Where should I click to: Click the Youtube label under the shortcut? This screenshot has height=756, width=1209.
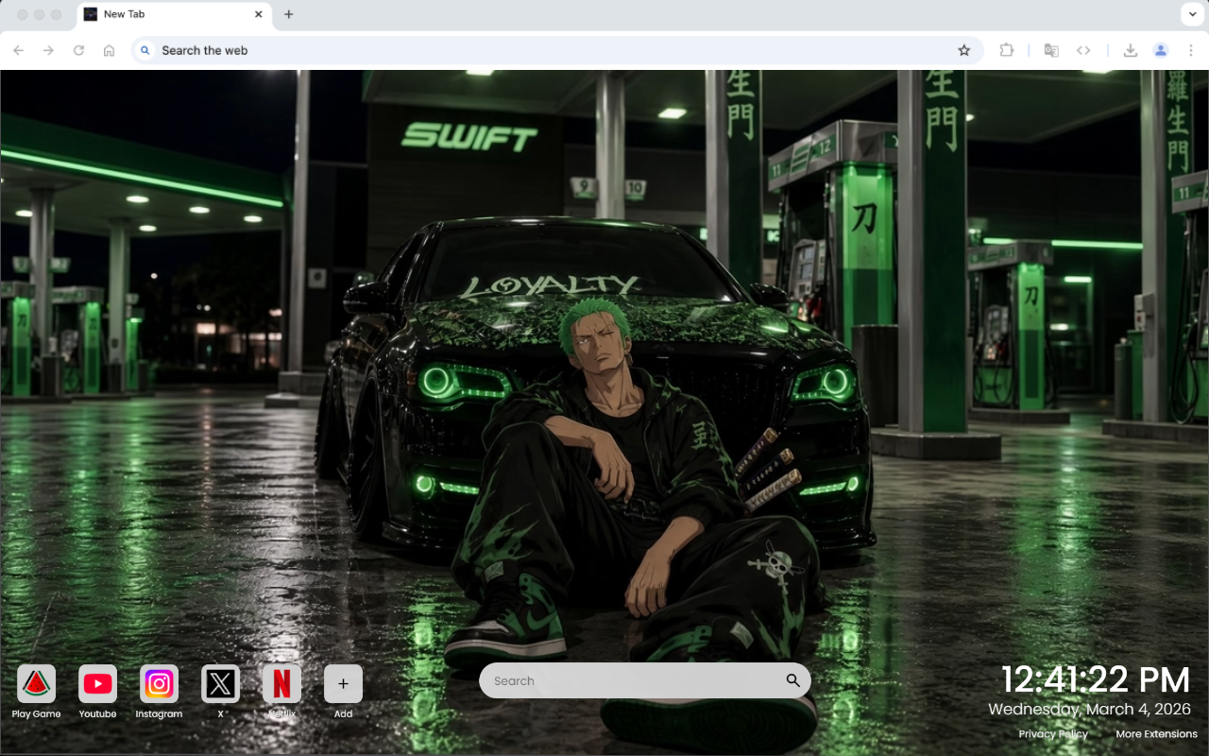97,713
